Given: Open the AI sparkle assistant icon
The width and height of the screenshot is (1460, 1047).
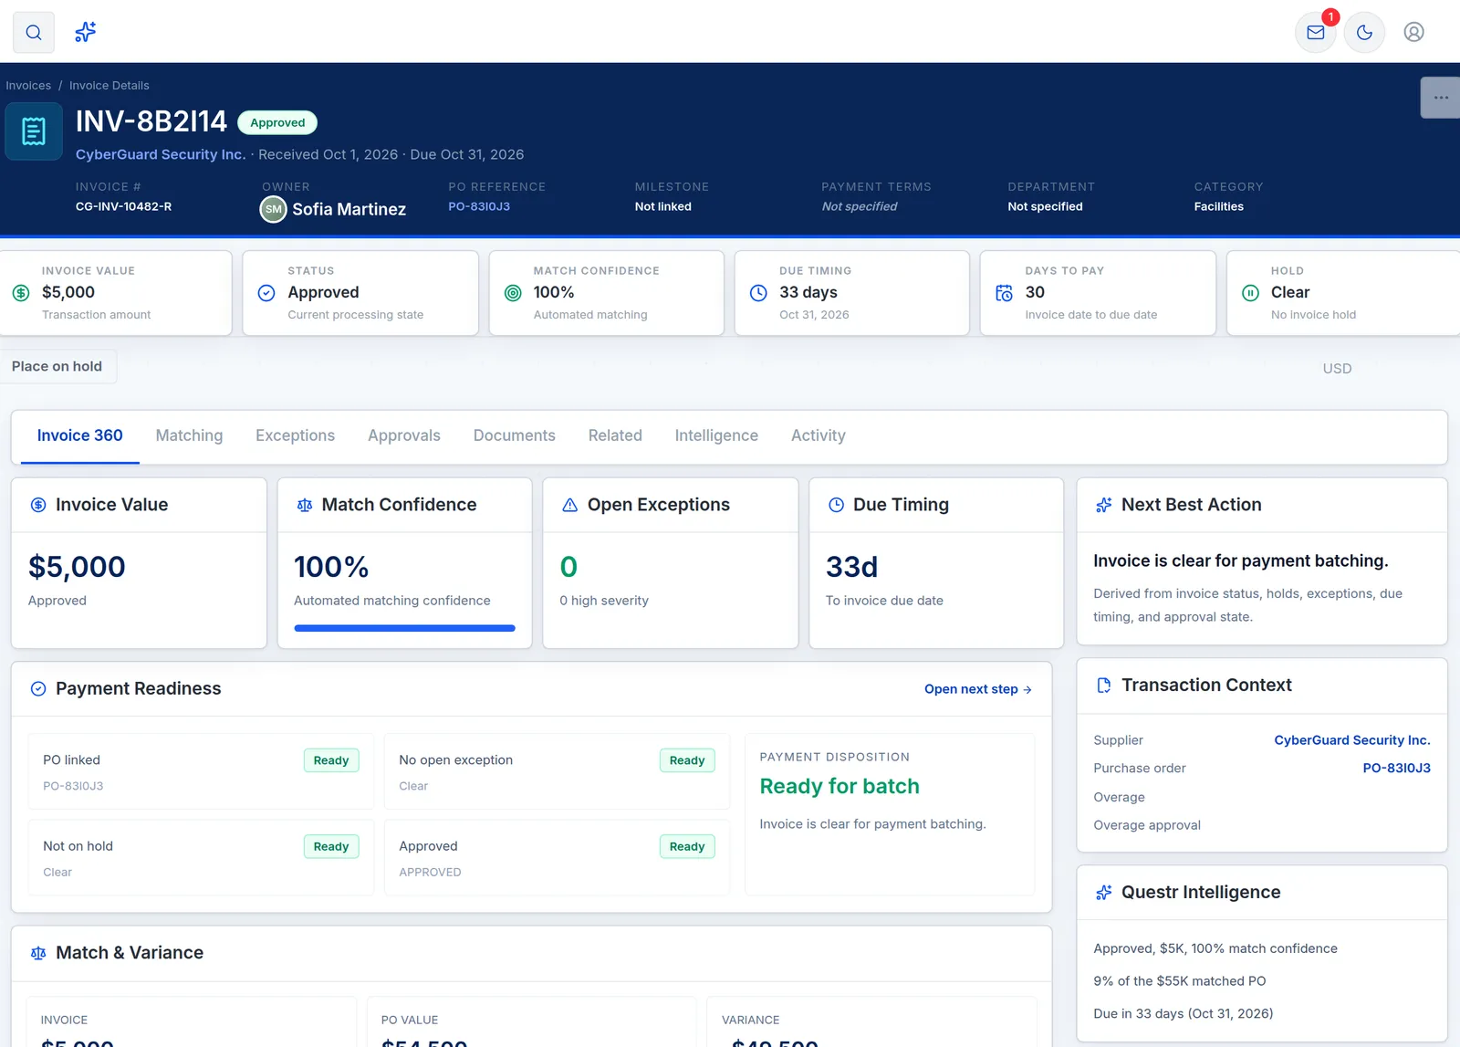Looking at the screenshot, I should pos(86,33).
